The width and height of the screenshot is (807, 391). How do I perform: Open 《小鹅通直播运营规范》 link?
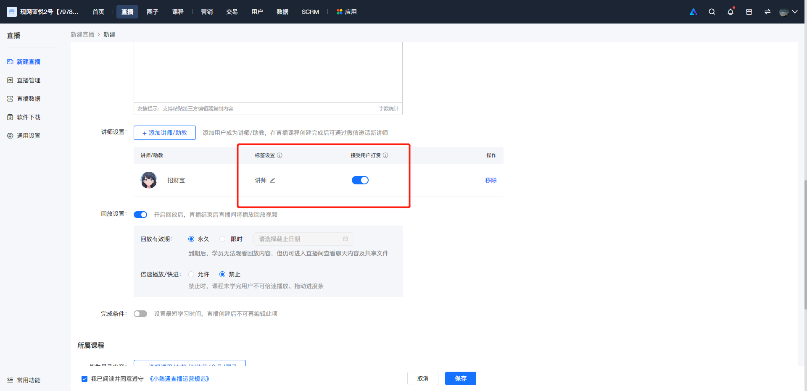point(179,379)
